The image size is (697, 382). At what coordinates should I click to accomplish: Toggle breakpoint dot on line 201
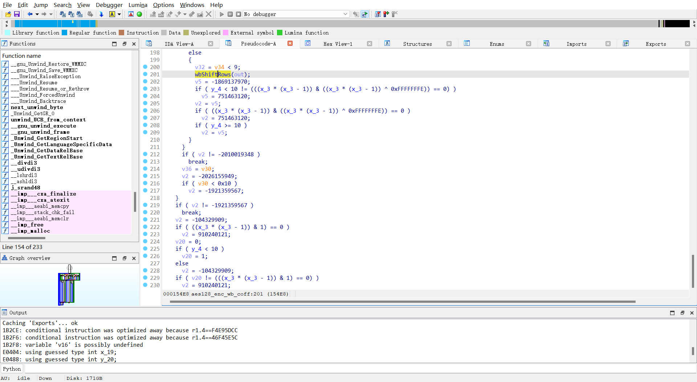(x=145, y=74)
